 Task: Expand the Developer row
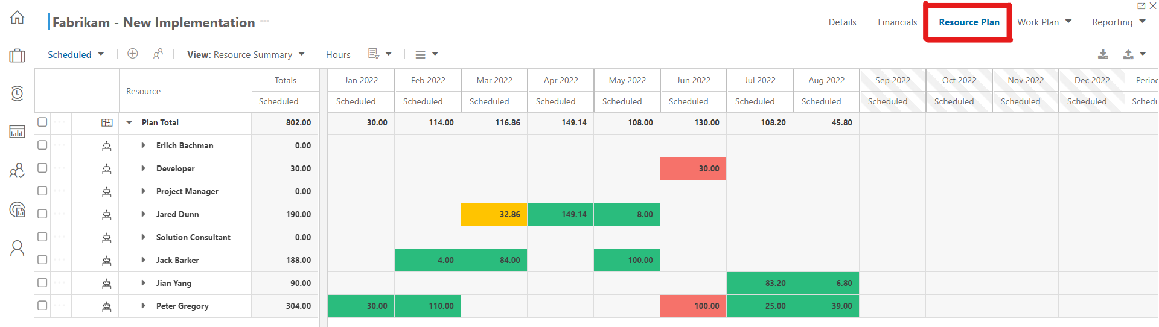click(x=143, y=168)
